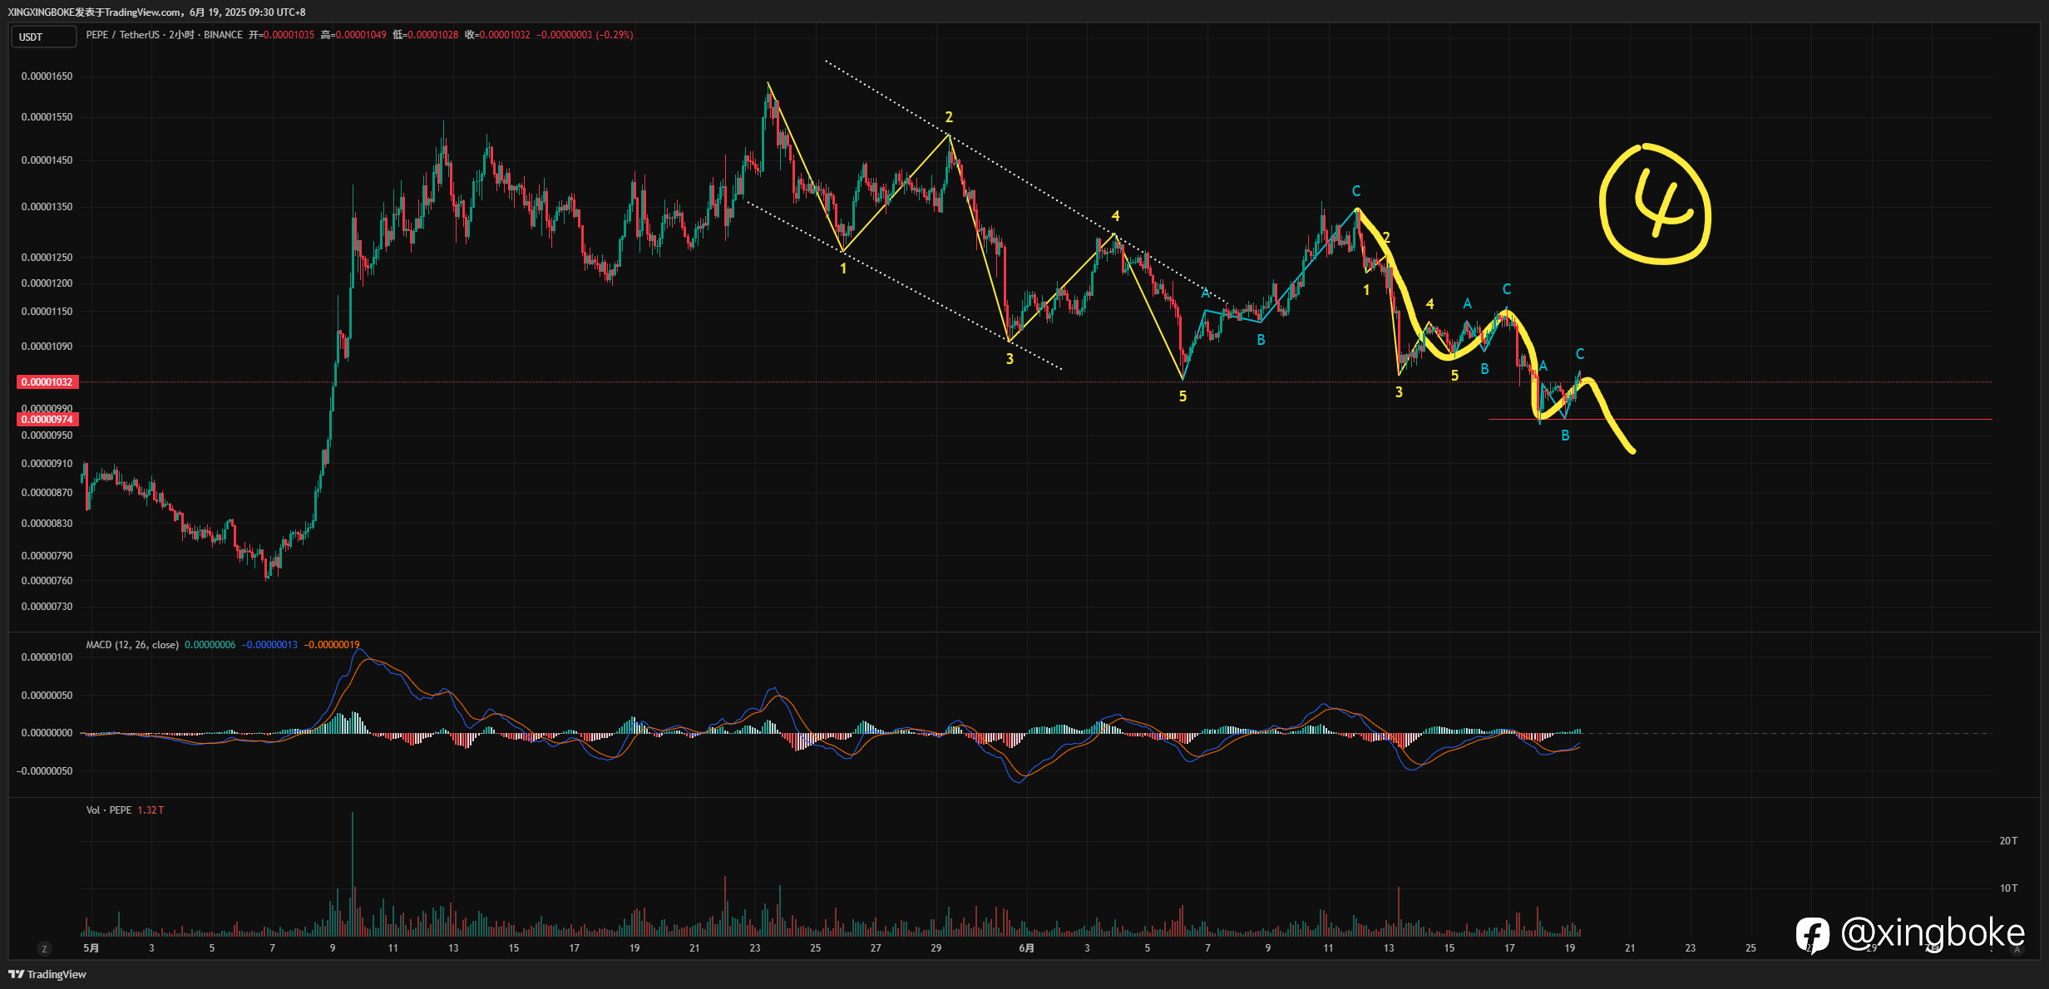Image resolution: width=2049 pixels, height=989 pixels.
Task: Click the red 0.00000974 price line label
Action: 47,420
